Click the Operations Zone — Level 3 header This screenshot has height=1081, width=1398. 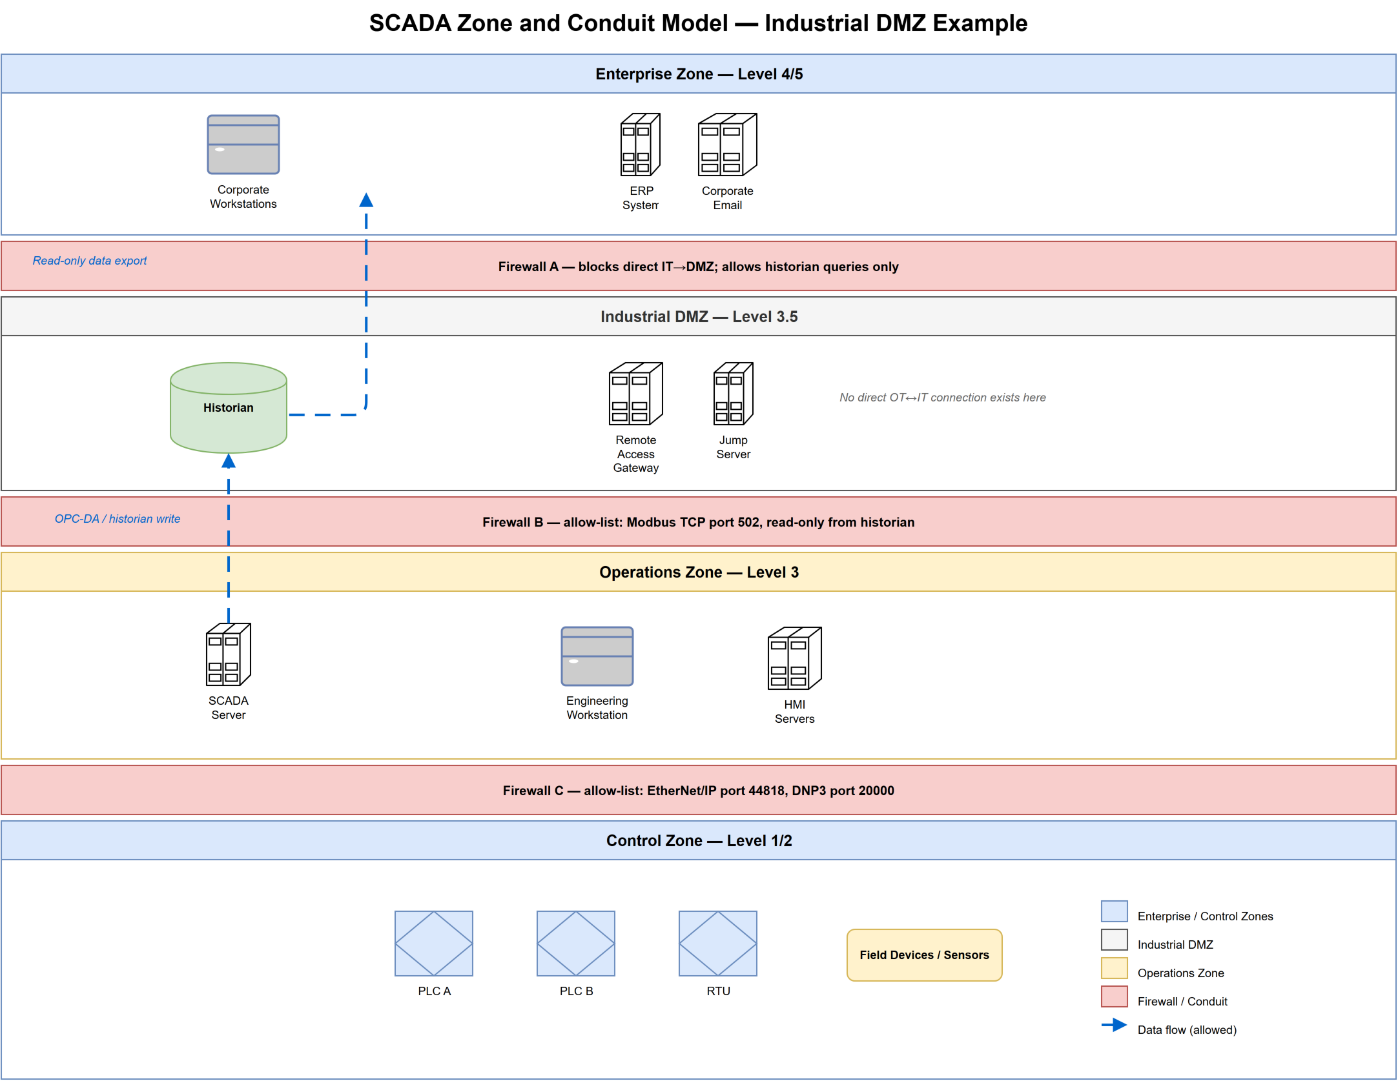[699, 572]
